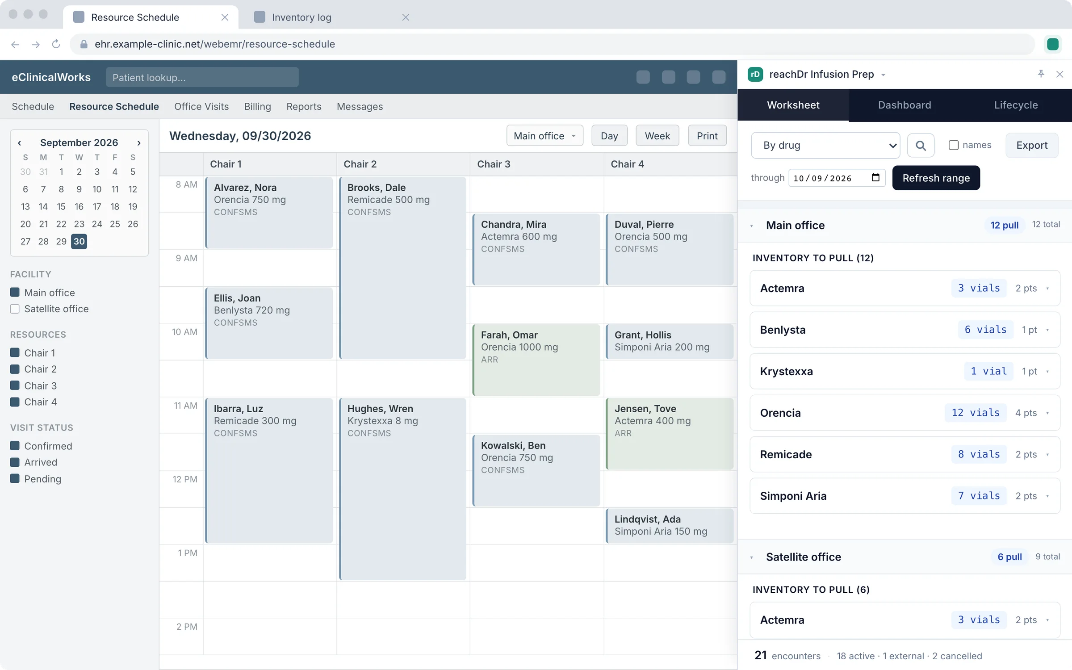Open the By drug grouping dropdown
1072x670 pixels.
825,145
